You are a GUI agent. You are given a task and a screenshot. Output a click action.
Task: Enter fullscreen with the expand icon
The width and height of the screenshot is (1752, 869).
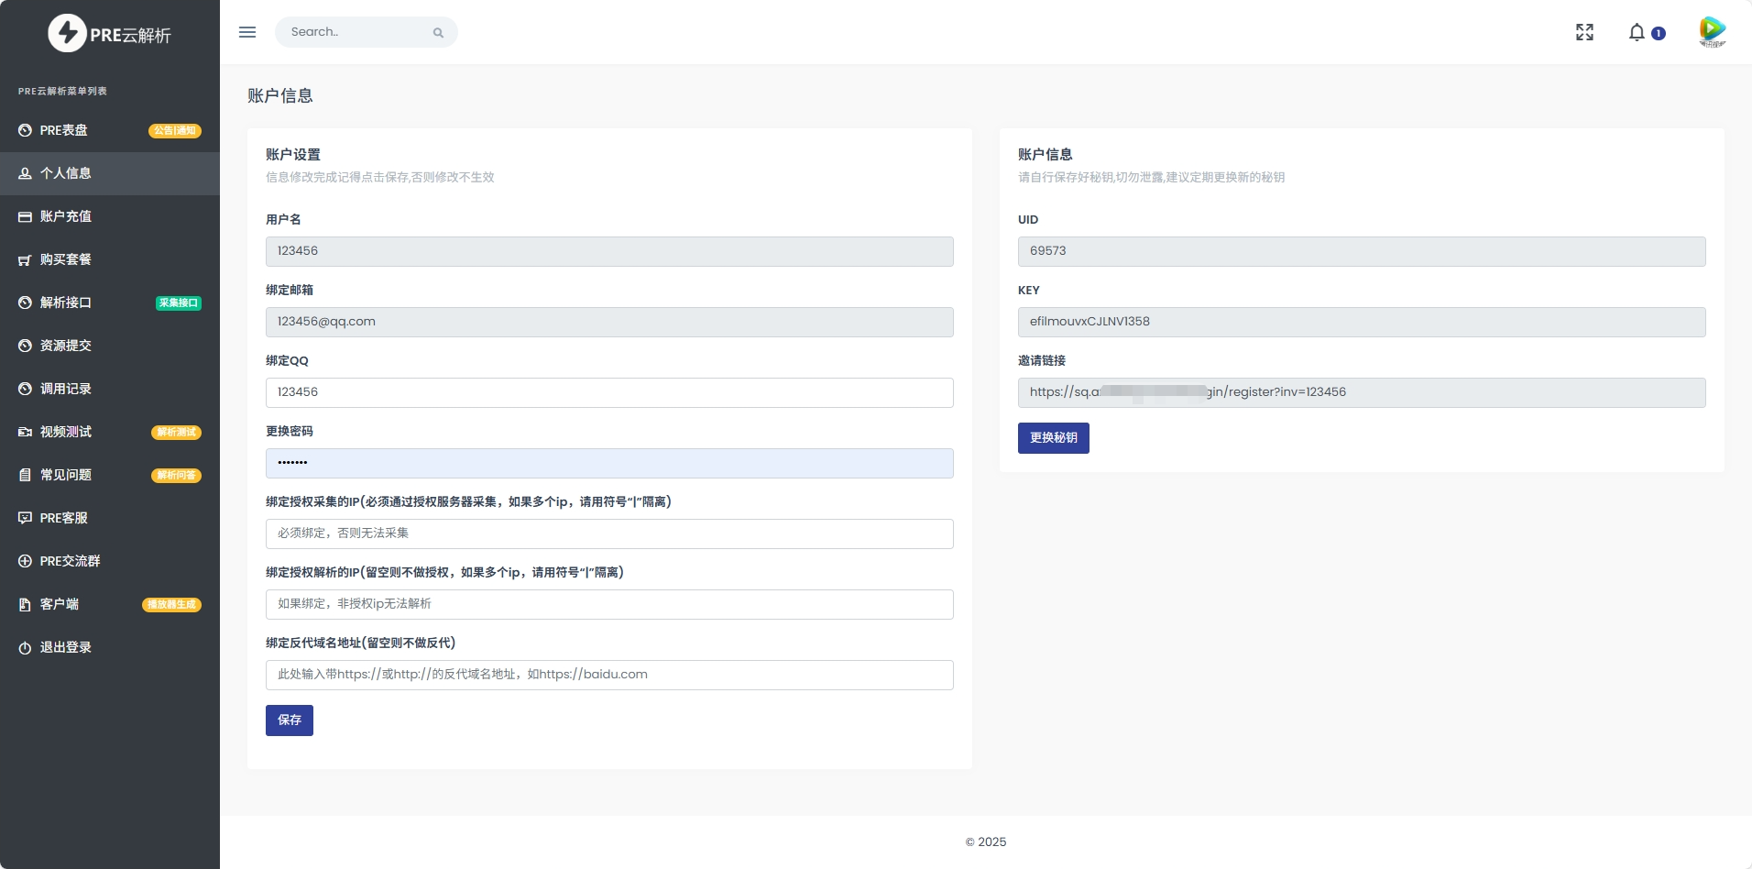pos(1584,33)
